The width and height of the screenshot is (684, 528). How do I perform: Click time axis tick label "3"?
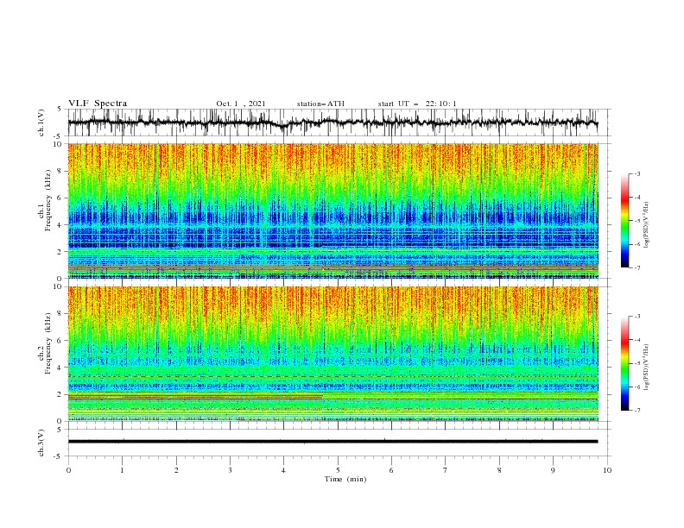(x=230, y=470)
